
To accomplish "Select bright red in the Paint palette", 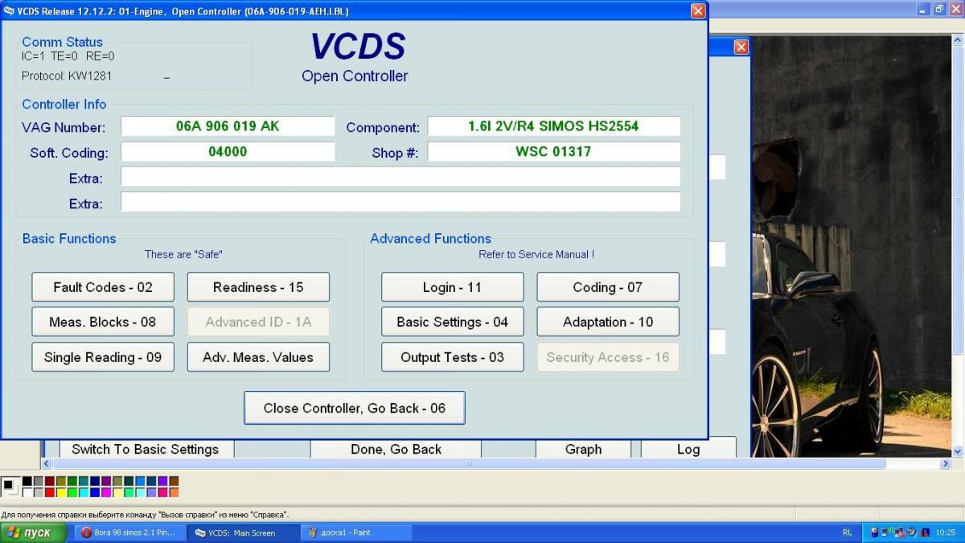I will [50, 492].
